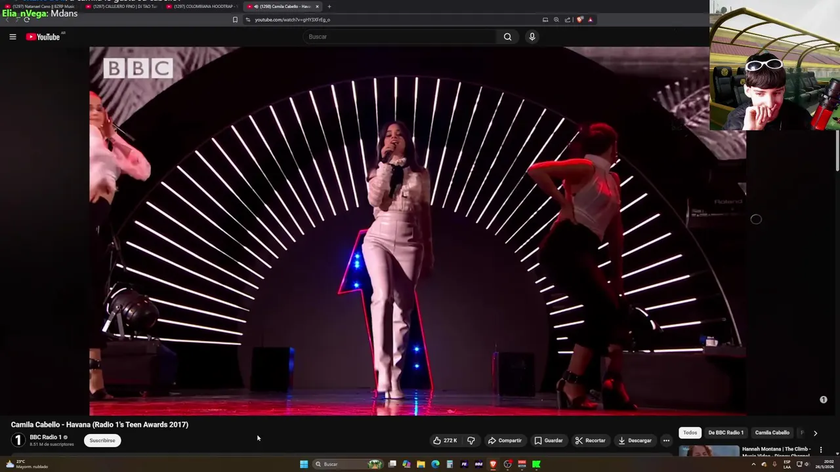Open the Compartir share dialog

click(x=504, y=441)
